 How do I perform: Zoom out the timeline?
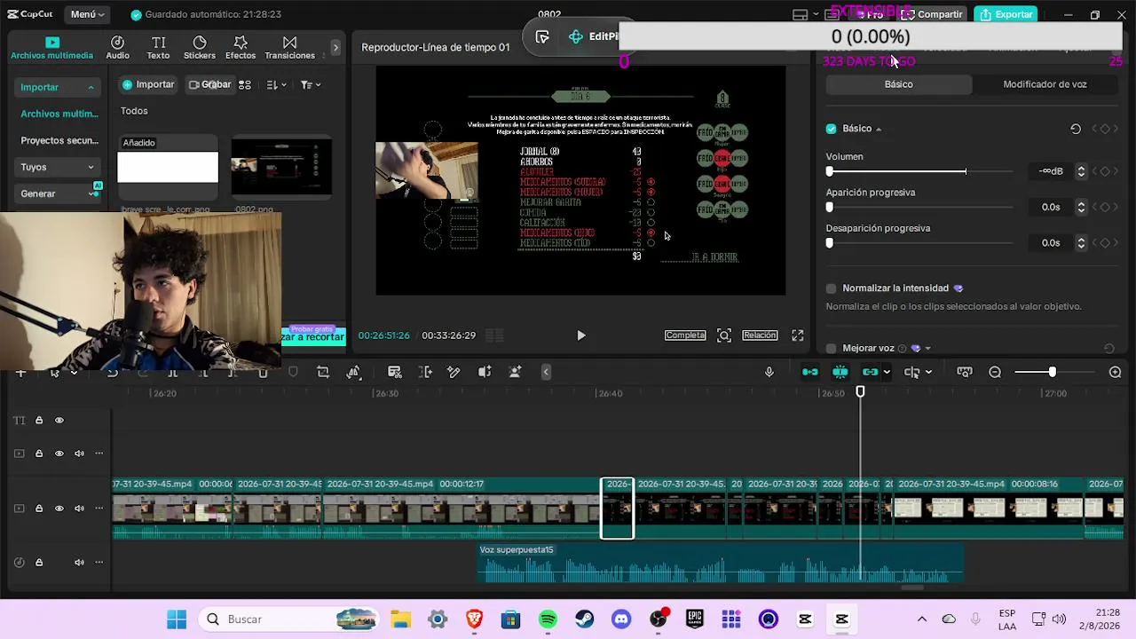pos(995,372)
